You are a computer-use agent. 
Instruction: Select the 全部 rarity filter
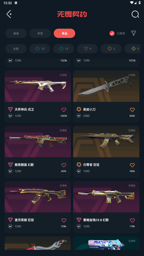16,49
